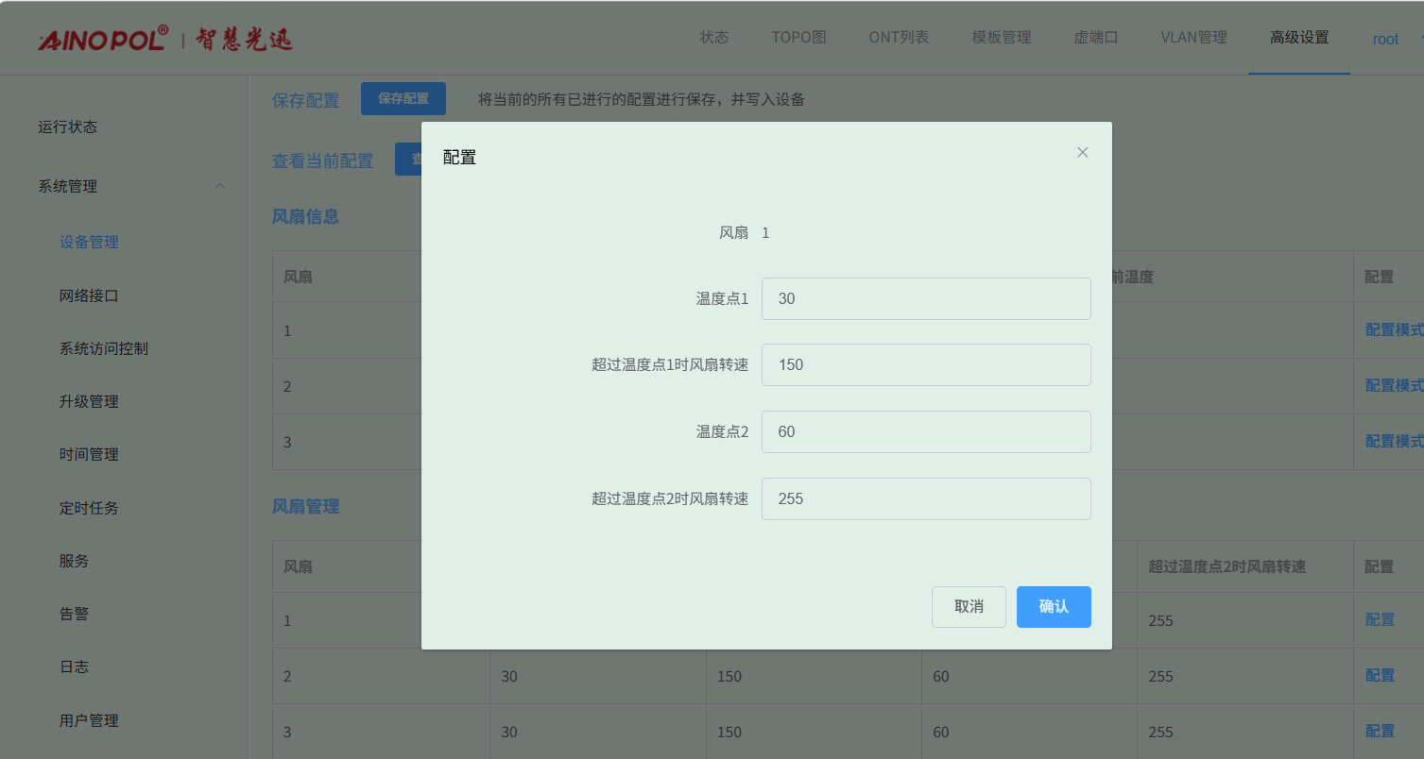Select the 超过温度点2时风扇转速 input field
Image resolution: width=1424 pixels, height=759 pixels.
click(x=925, y=499)
